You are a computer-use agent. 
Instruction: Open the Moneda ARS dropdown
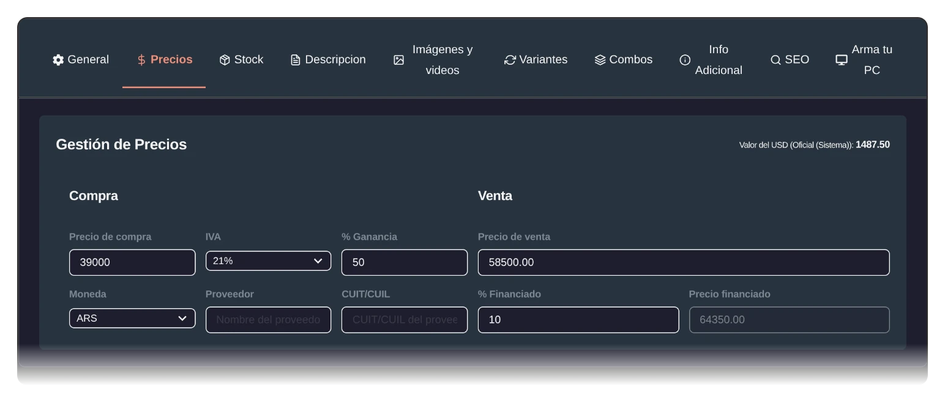tap(132, 319)
